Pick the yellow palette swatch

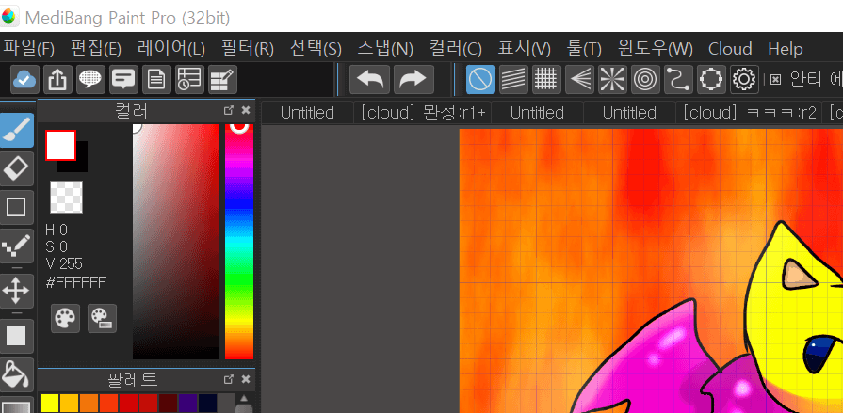coord(50,404)
